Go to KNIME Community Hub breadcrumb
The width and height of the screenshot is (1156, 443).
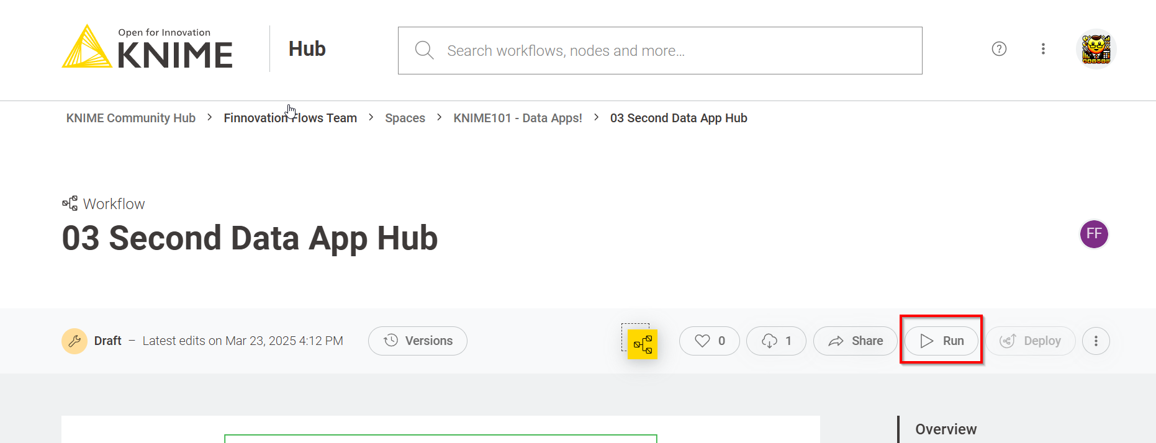131,118
